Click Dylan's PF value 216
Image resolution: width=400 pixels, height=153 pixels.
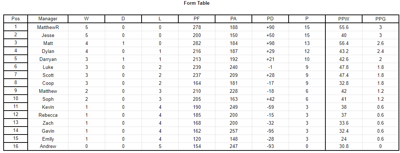click(197, 51)
